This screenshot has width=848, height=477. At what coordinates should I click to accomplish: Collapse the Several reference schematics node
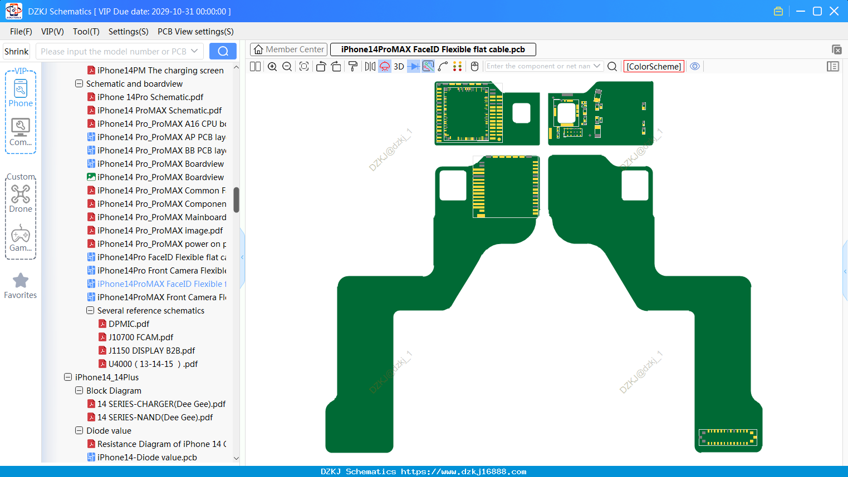(x=90, y=311)
